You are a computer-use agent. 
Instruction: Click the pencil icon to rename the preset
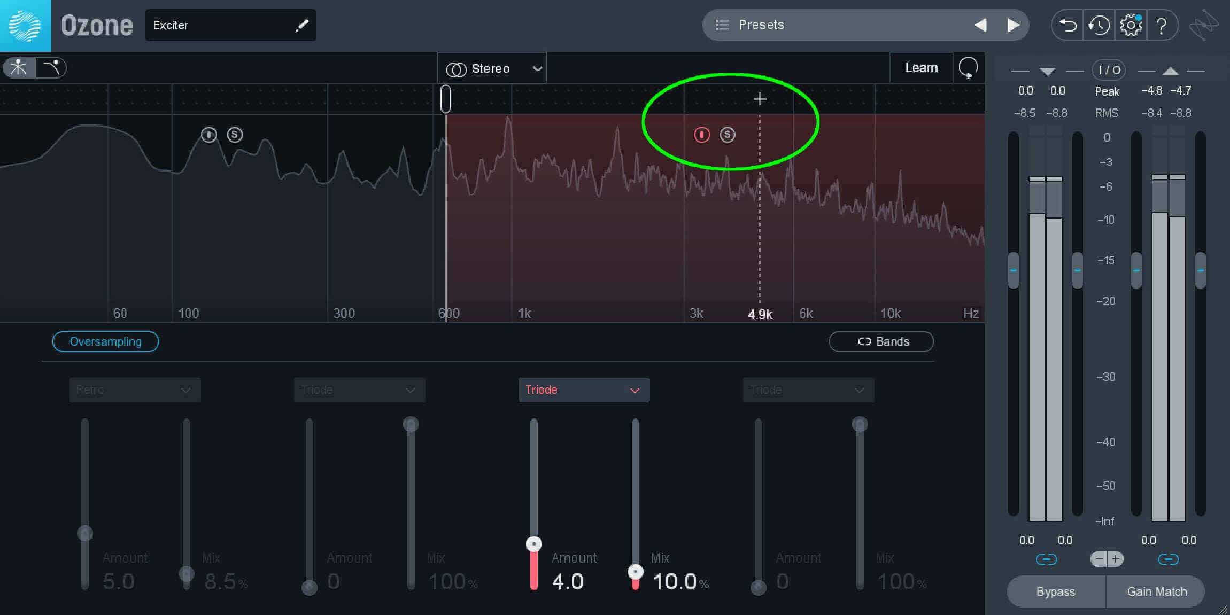(302, 25)
